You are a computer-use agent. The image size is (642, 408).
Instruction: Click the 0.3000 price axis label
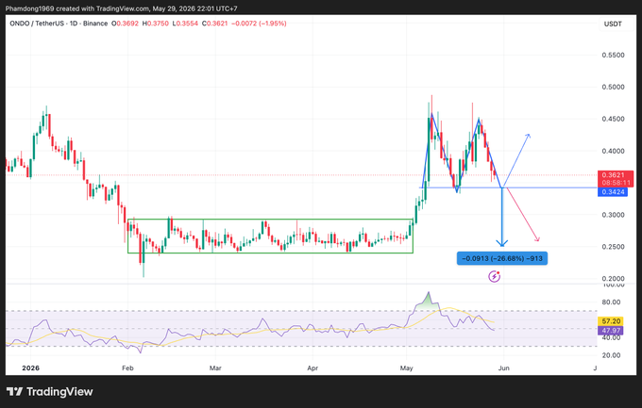(x=613, y=215)
